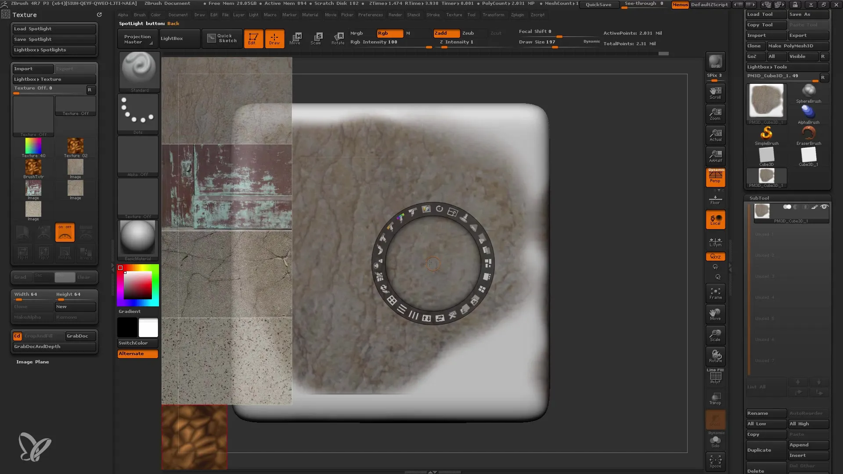Image resolution: width=843 pixels, height=474 pixels.
Task: Open the Dots stroke selector
Action: tap(138, 114)
